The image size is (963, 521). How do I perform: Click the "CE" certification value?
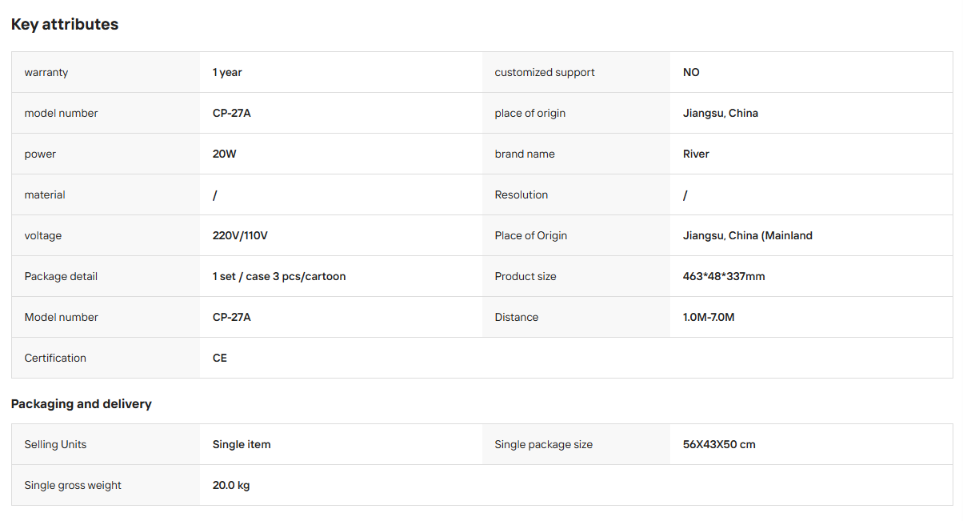[220, 359]
